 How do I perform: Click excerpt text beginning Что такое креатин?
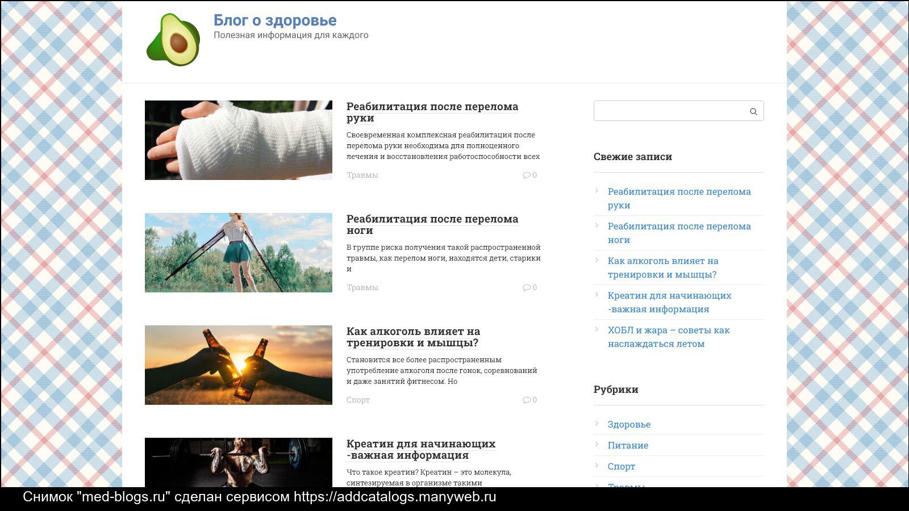[429, 478]
